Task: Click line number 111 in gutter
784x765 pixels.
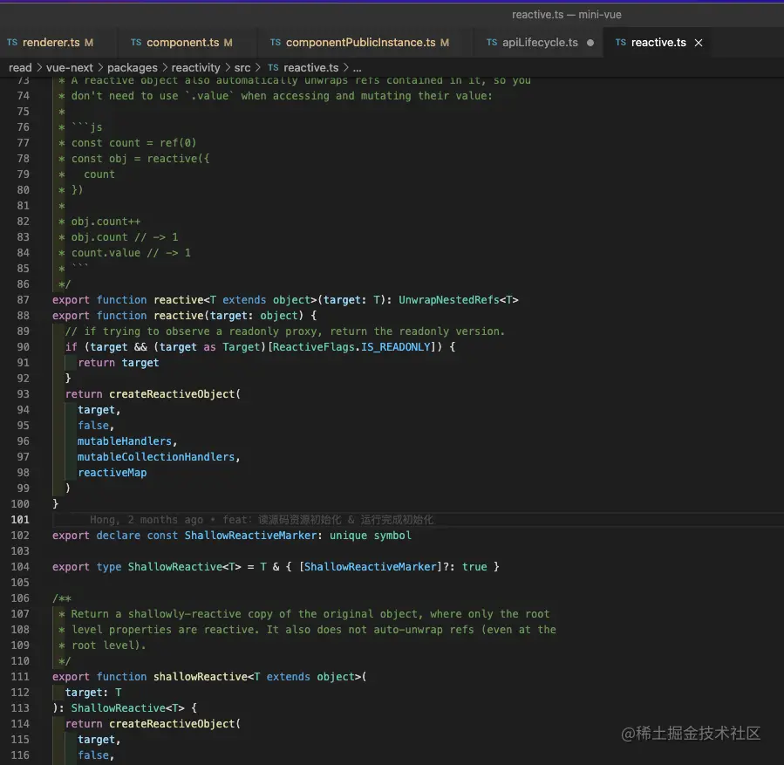Action: coord(20,677)
